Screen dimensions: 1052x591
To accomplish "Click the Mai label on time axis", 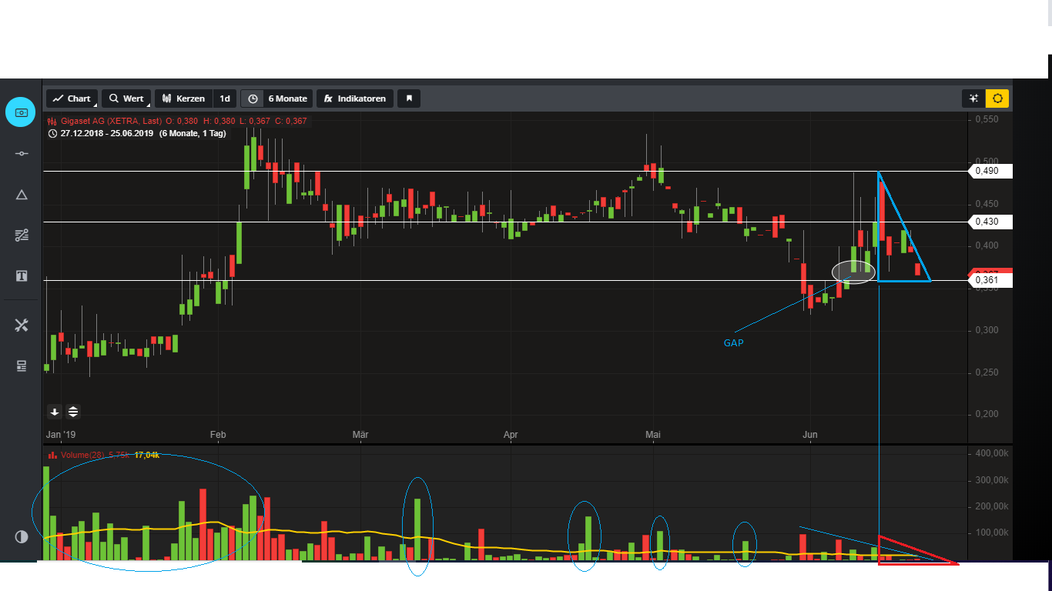I will (653, 436).
